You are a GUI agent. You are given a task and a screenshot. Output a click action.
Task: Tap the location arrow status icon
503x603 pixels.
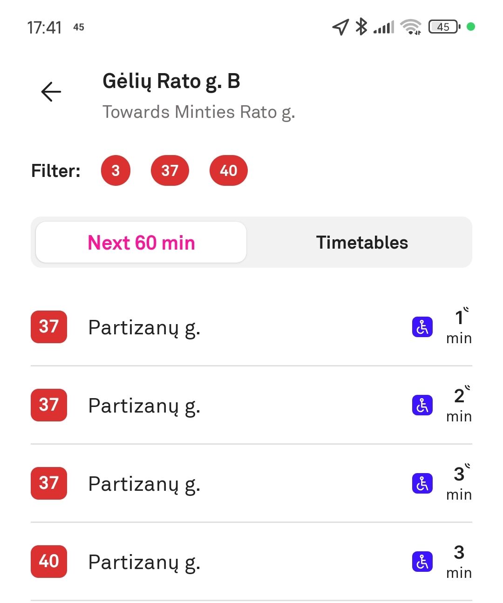click(x=340, y=27)
